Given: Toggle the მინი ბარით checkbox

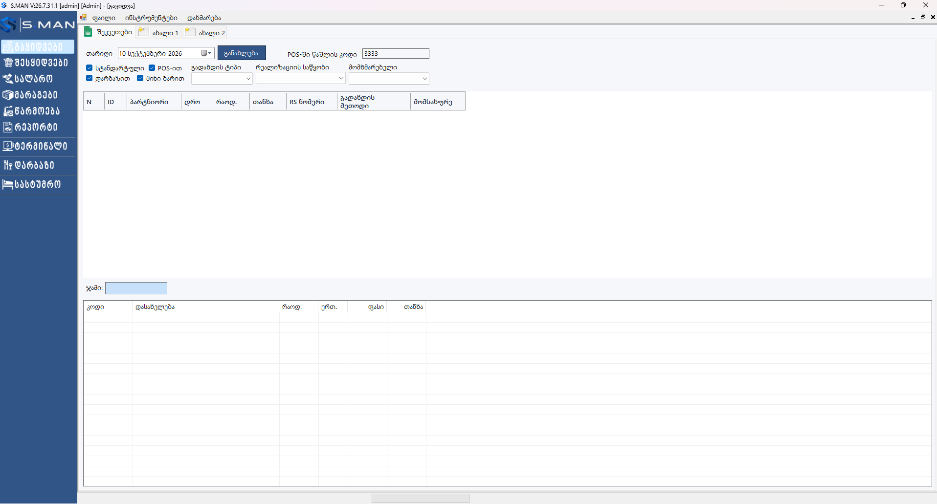Looking at the screenshot, I should tap(140, 78).
